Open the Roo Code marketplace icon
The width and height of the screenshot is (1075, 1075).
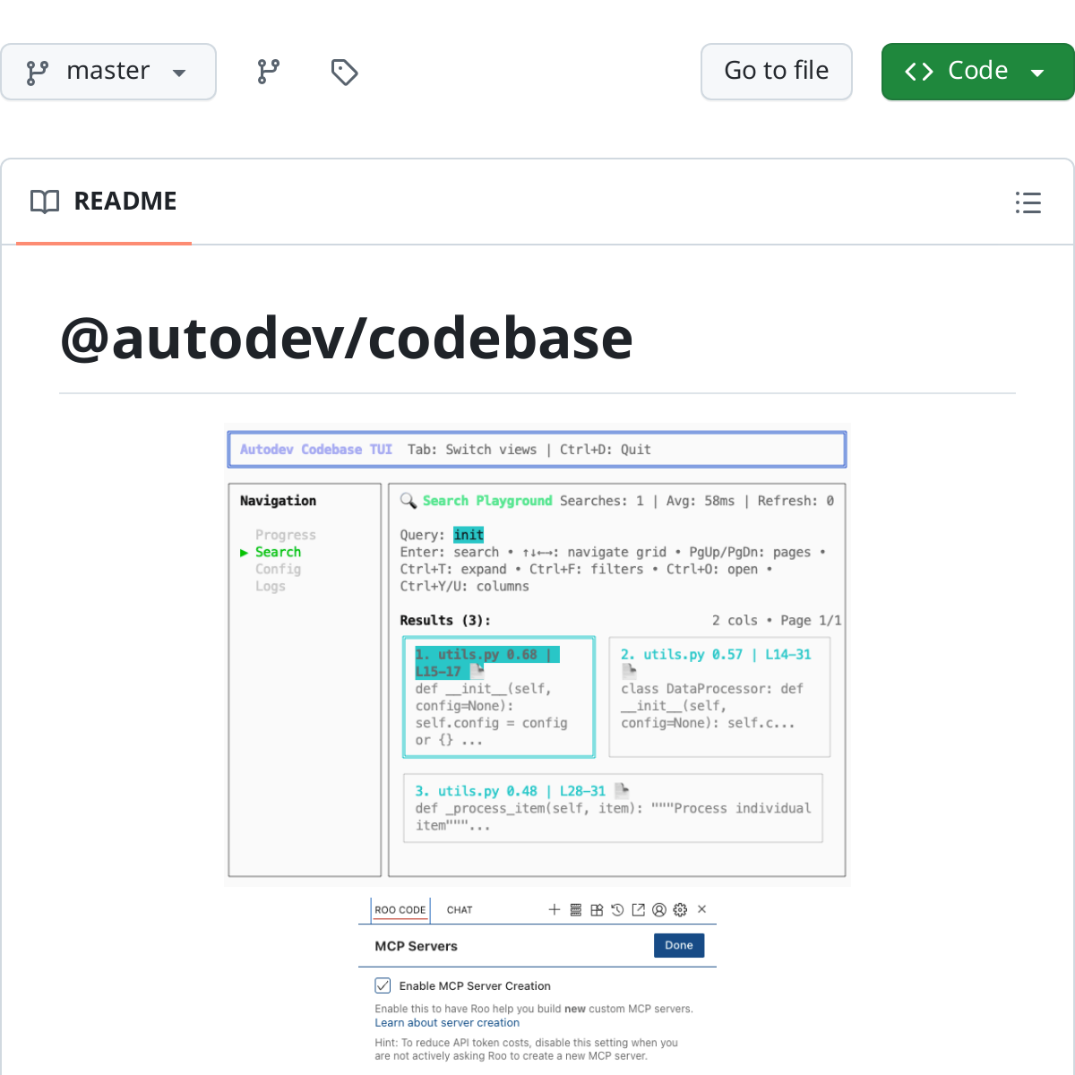597,909
